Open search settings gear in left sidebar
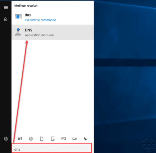 point(6,139)
